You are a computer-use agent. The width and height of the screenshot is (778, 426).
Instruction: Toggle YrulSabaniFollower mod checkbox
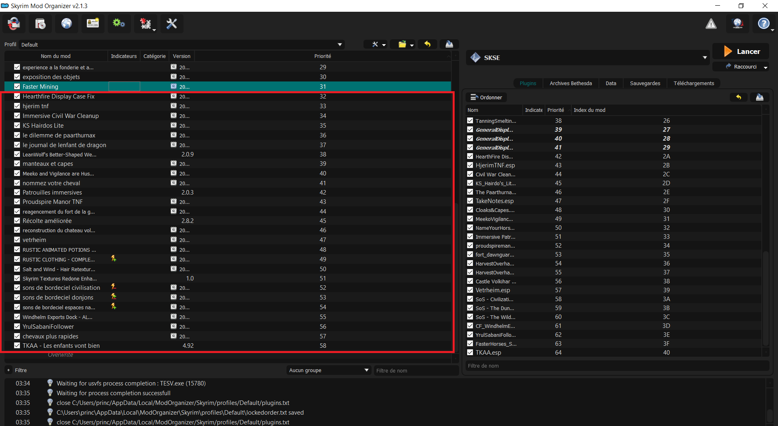tap(17, 326)
